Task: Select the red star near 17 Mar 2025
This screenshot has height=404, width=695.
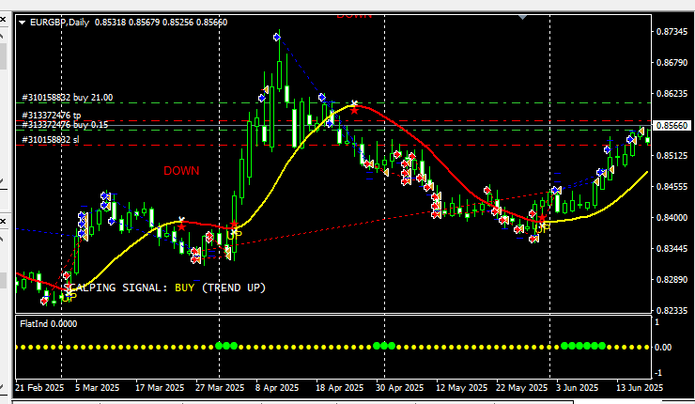Action: click(x=181, y=227)
